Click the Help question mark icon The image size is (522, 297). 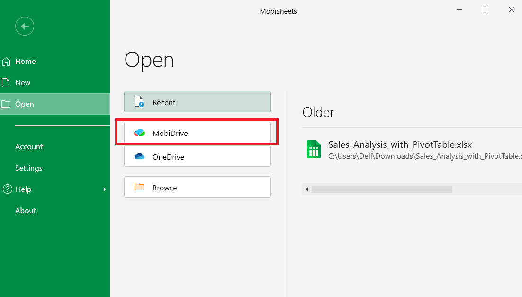(7, 189)
